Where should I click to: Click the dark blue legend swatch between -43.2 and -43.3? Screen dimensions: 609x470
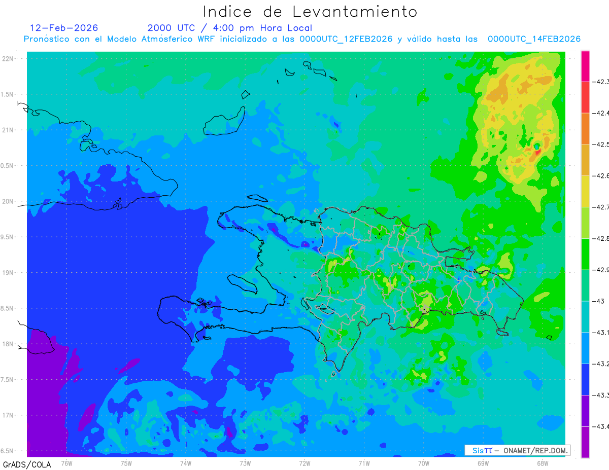click(585, 379)
